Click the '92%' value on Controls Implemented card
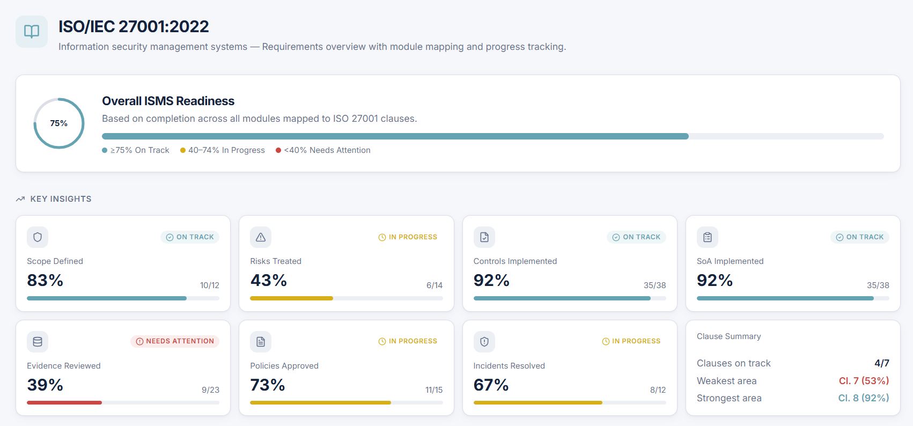This screenshot has width=913, height=426. 491,280
